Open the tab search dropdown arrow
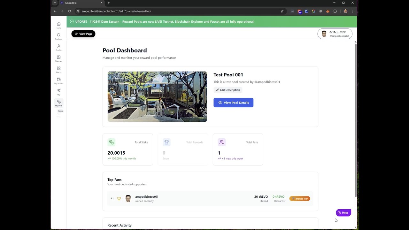 pyautogui.click(x=55, y=3)
